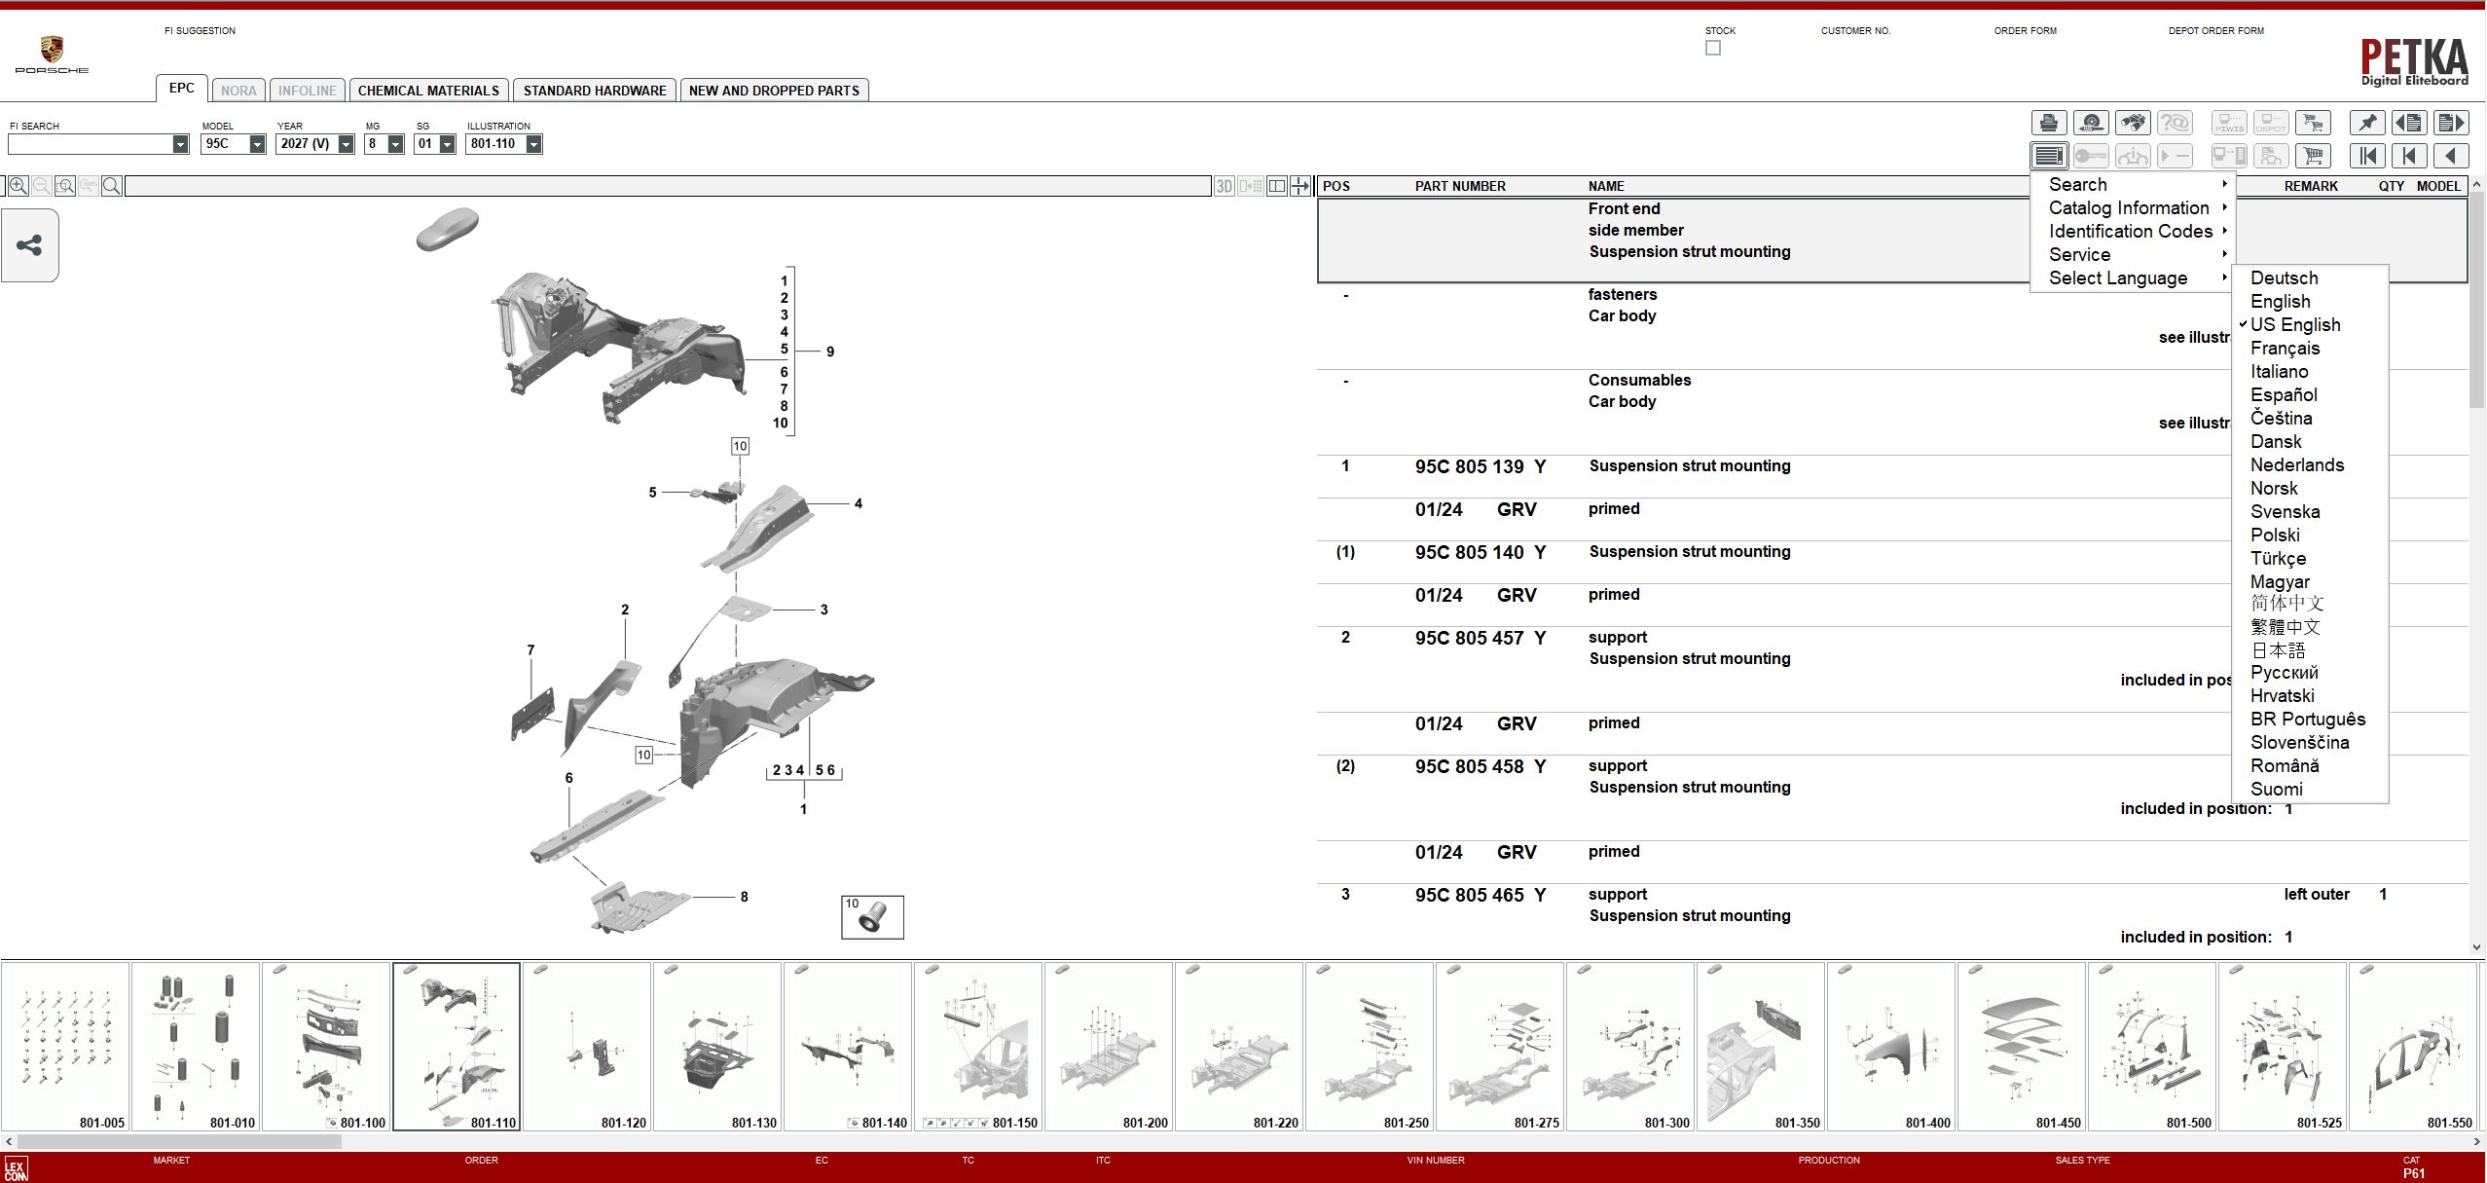The image size is (2487, 1183).
Task: Click the 3D view icon
Action: click(x=1225, y=186)
